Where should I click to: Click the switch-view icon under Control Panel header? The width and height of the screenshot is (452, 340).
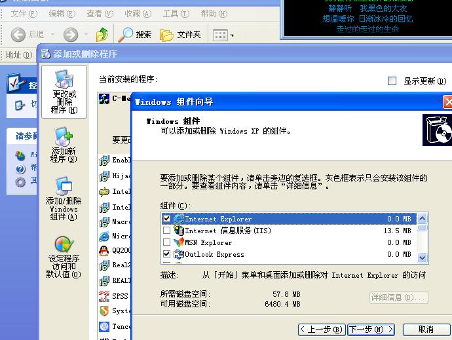[20, 105]
